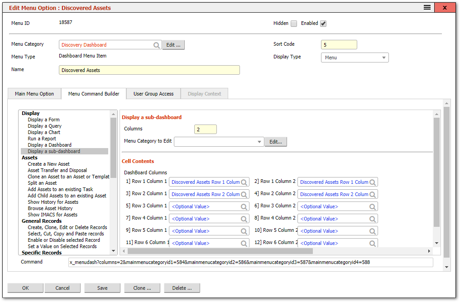Image resolution: width=460 pixels, height=302 pixels.
Task: Switch to the Main Menu Option tab
Action: tap(34, 93)
